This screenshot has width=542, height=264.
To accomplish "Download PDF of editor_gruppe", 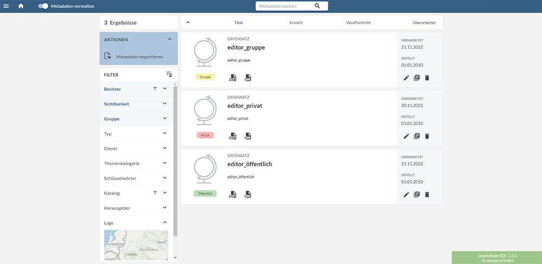I will [233, 78].
